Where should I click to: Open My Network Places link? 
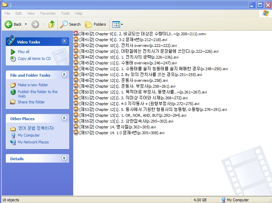coord(33,142)
